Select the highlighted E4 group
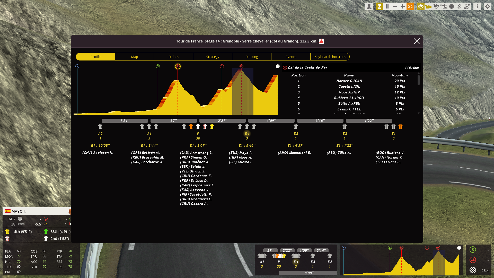 point(247,134)
